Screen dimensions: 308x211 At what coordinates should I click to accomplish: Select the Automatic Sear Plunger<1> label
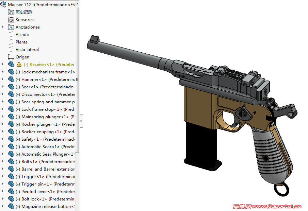coord(45,154)
